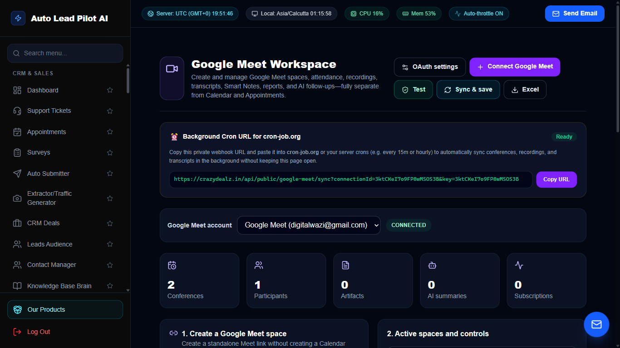
Task: Click the Test connection button
Action: point(413,90)
